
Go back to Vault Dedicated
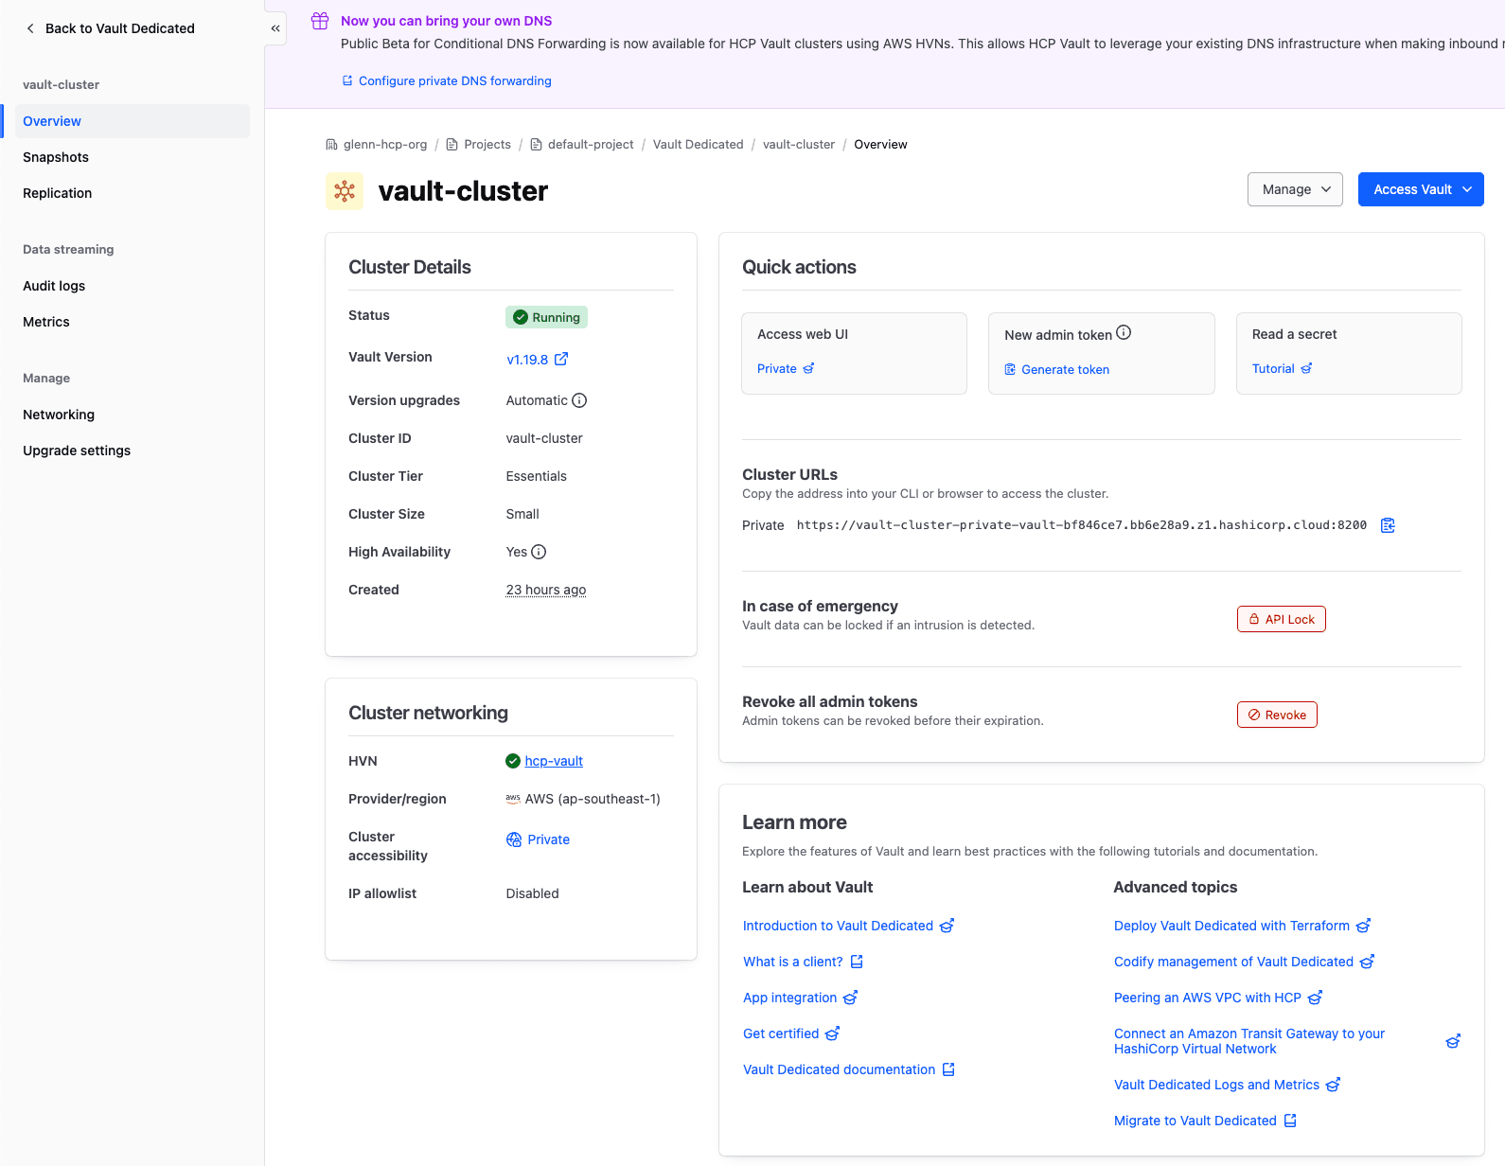click(x=110, y=28)
